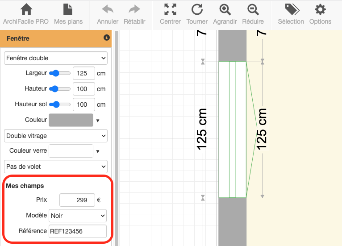The width and height of the screenshot is (342, 246).
Task: Click the Prix input field
Action: (77, 200)
